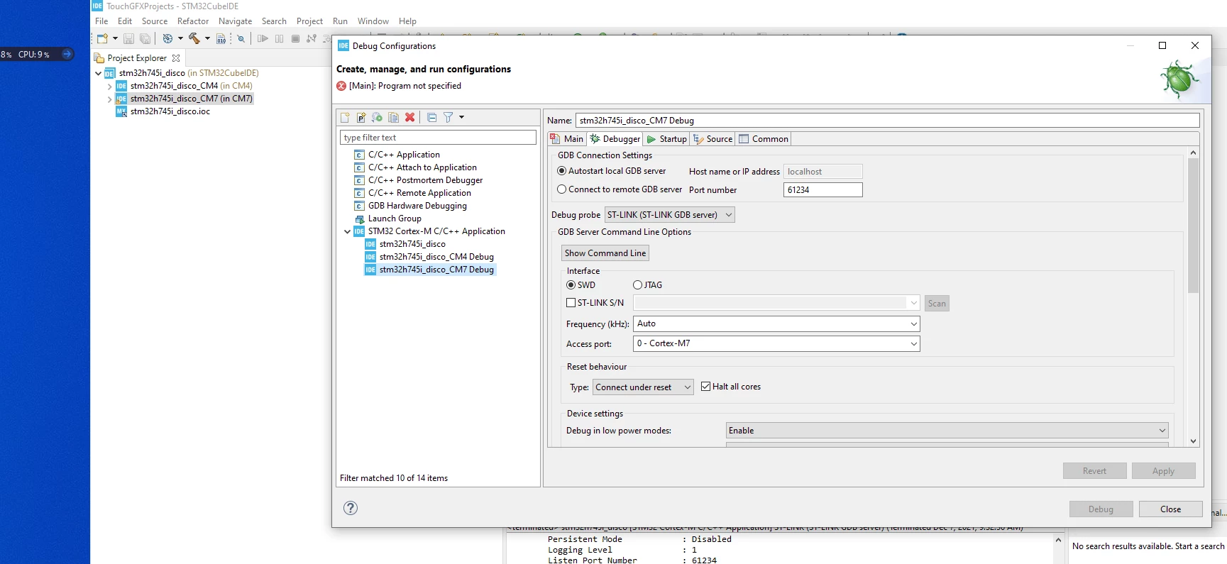The height and width of the screenshot is (564, 1227).
Task: Select stm32h745i_disco_CM4 project in Project Explorer
Action: tap(184, 86)
